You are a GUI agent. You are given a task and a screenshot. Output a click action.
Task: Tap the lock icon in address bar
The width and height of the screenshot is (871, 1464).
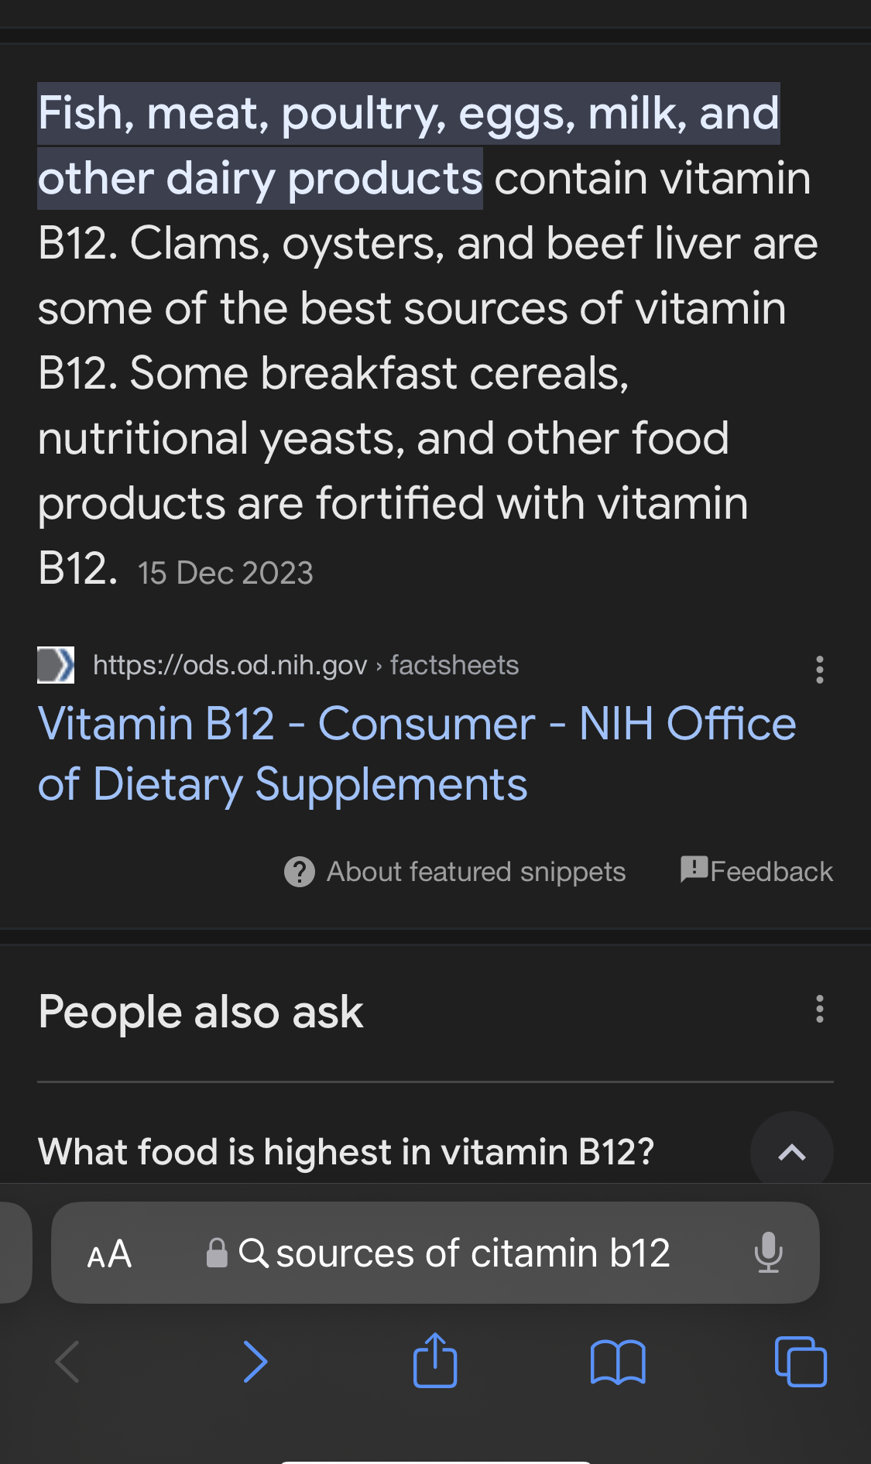click(x=218, y=1253)
